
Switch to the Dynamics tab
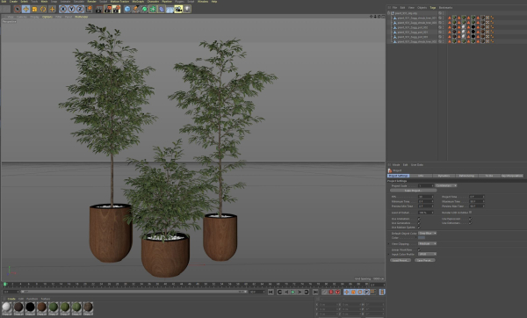click(444, 176)
